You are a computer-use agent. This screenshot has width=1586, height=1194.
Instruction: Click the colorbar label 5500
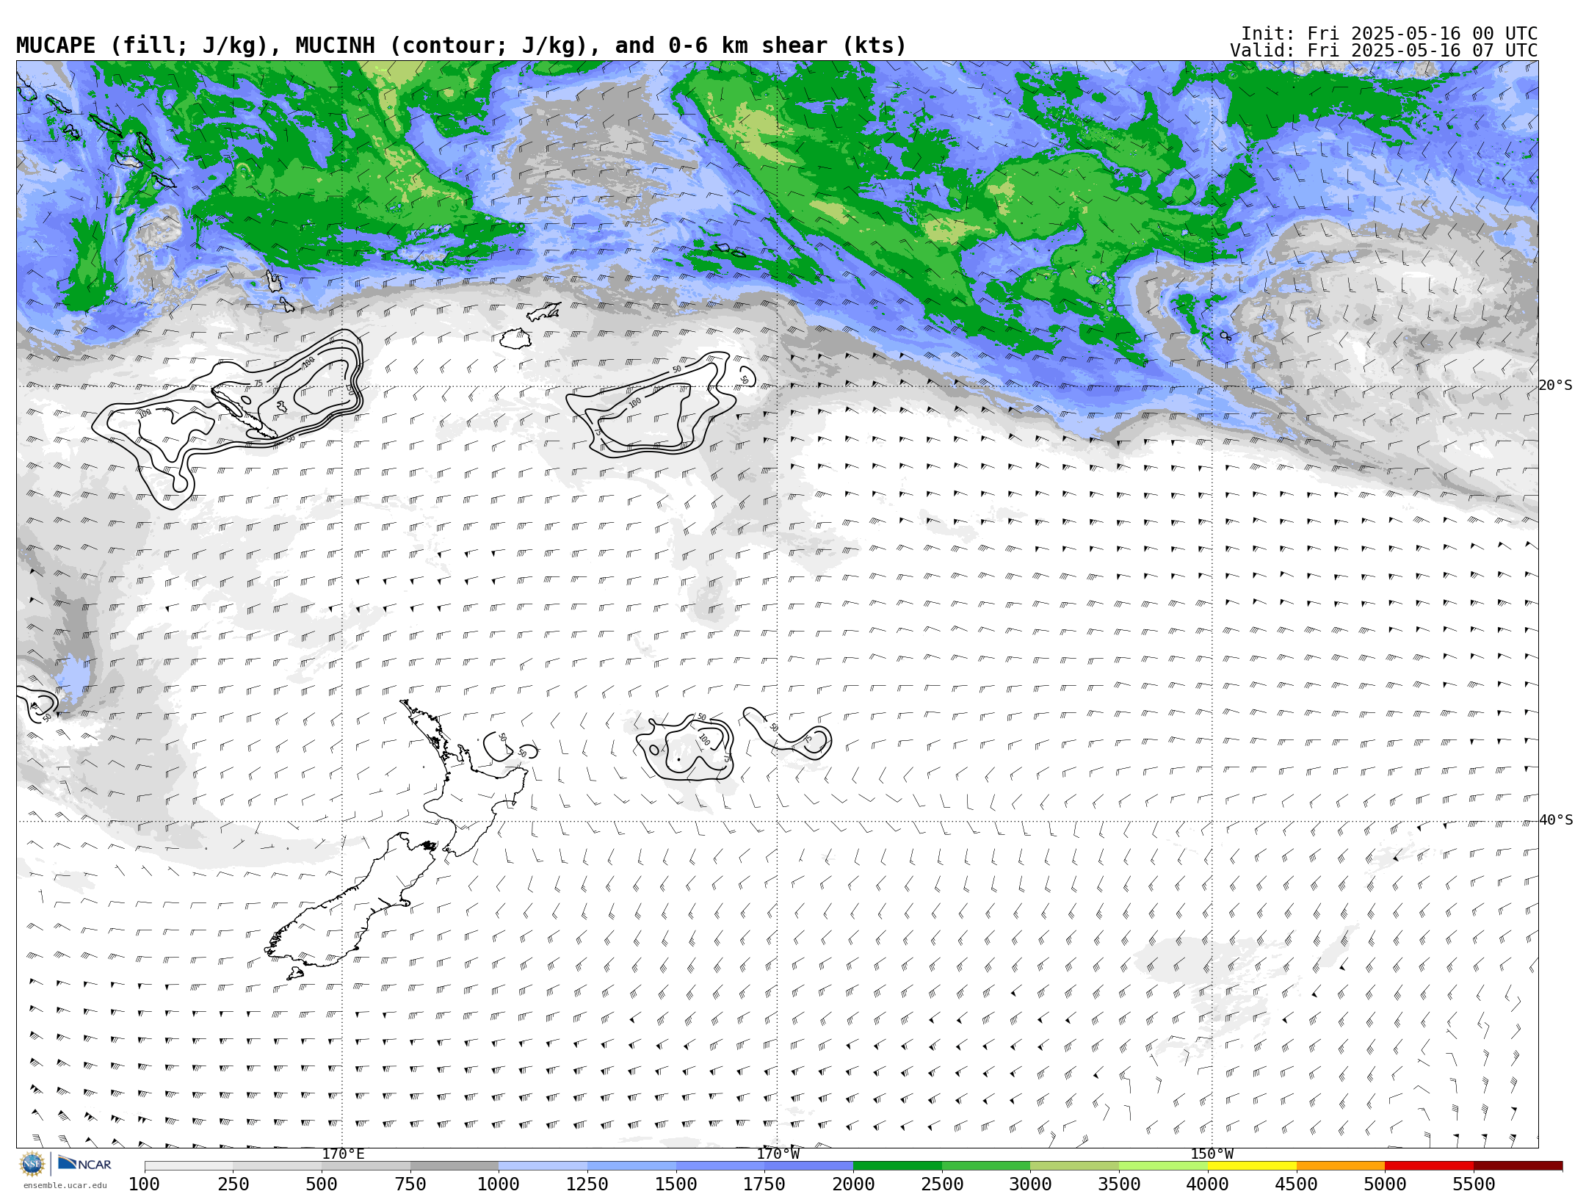point(1474,1184)
